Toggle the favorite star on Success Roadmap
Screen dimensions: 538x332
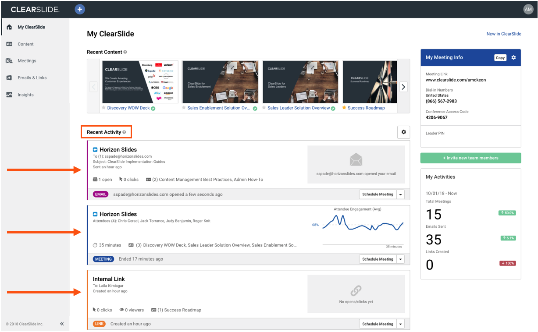(343, 108)
